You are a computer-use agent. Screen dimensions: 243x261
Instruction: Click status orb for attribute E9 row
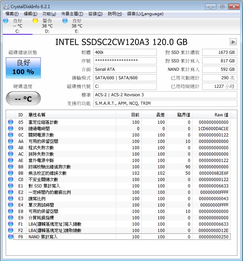[x=11, y=217]
